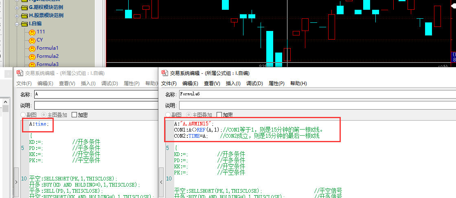The height and width of the screenshot is (198, 456).
Task: Enable 加密 checkbox in Formula6 editor
Action: click(x=219, y=115)
